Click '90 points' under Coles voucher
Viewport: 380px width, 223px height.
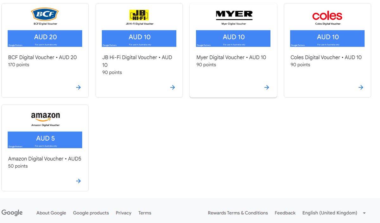(300, 65)
